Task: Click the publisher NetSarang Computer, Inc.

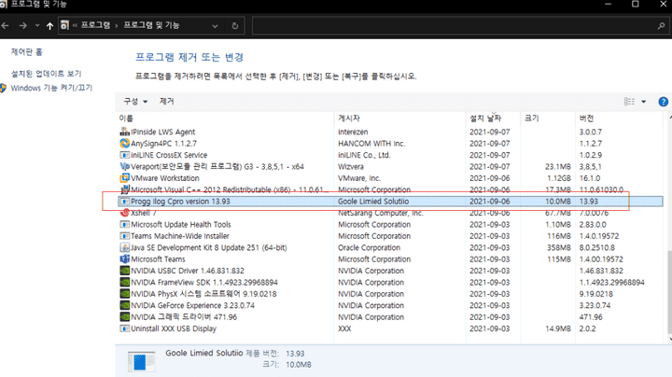Action: (381, 213)
